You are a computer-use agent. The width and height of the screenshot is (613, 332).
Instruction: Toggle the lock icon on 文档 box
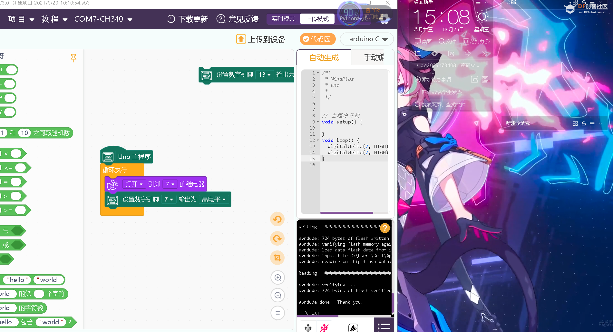pos(584,2)
